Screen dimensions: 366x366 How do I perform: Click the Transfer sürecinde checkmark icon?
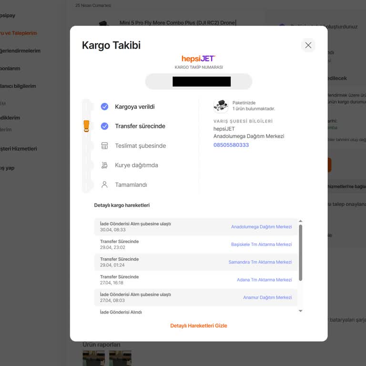pyautogui.click(x=104, y=126)
